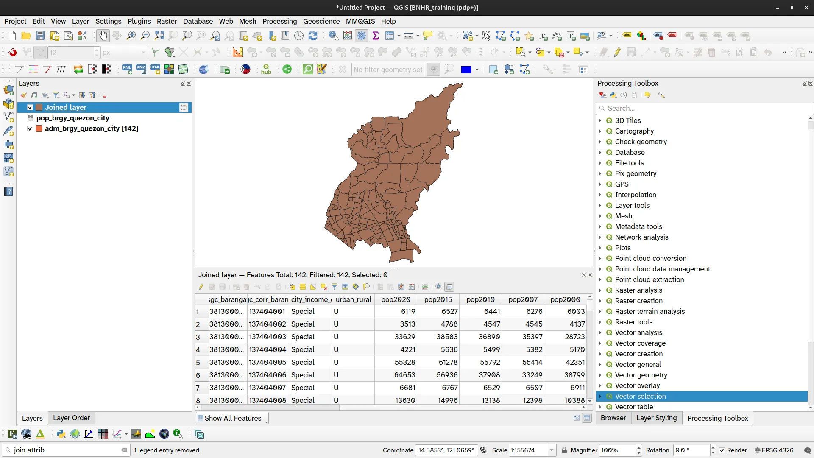Click the Save Project floppy icon
Image resolution: width=814 pixels, height=458 pixels.
pos(40,36)
